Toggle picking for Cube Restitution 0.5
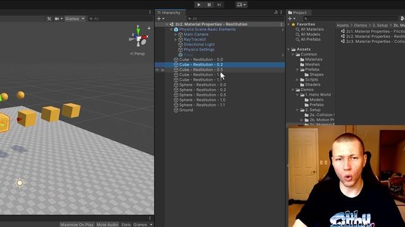Viewport: 405px width, 227px height. click(163, 70)
